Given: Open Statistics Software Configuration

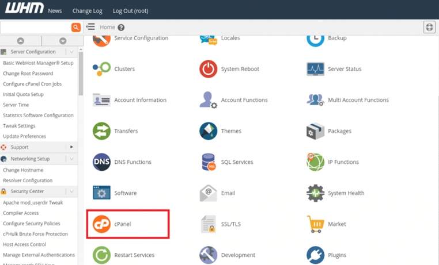Looking at the screenshot, I should [38, 116].
